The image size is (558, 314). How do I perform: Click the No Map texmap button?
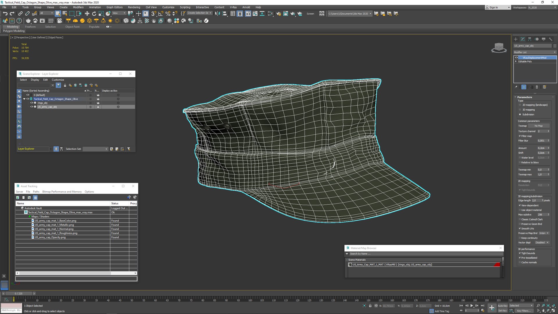click(538, 126)
